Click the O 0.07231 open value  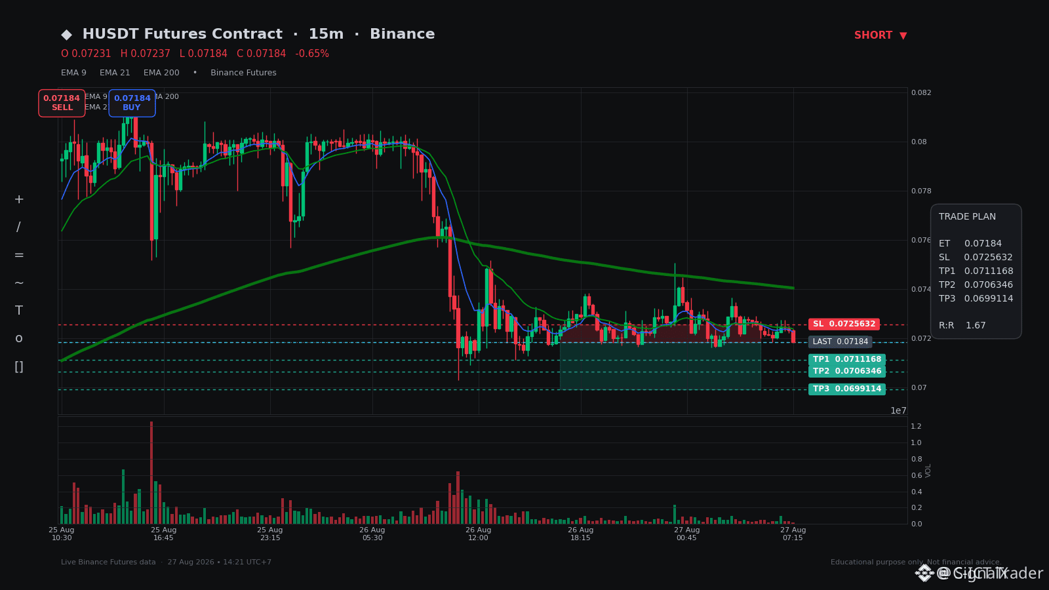[86, 54]
